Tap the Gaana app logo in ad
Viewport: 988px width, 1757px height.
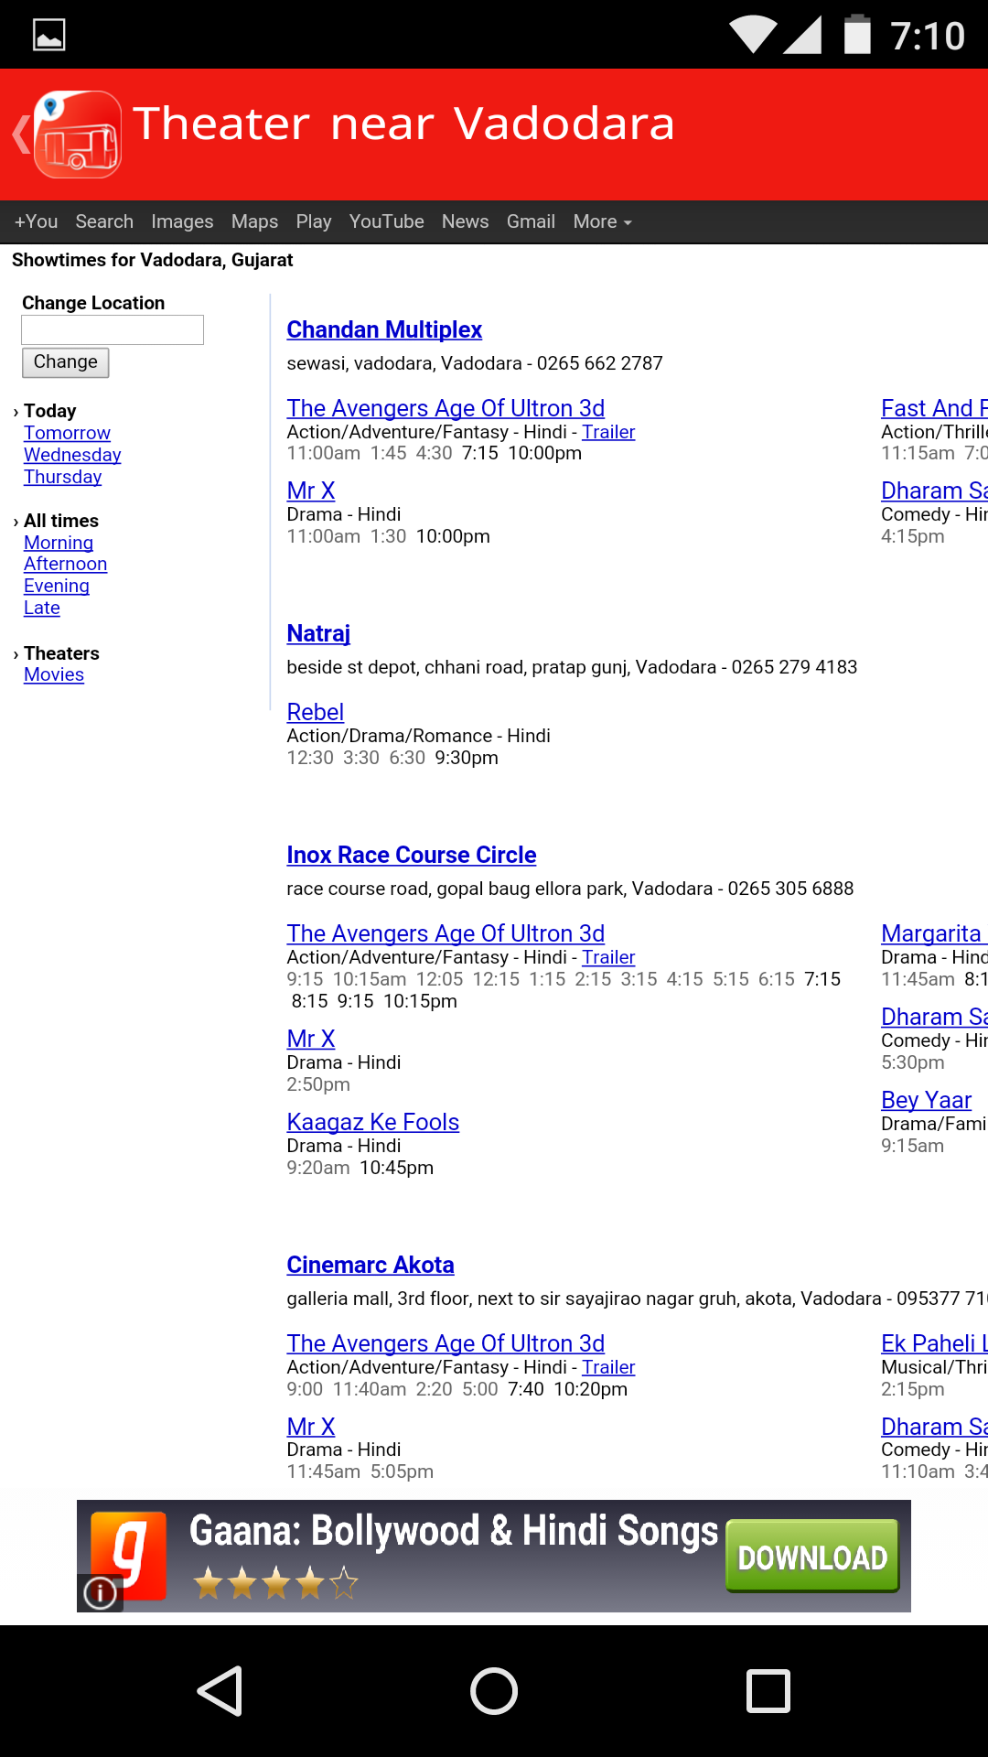click(128, 1556)
